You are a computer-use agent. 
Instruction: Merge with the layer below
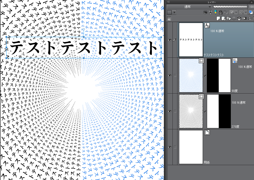(x=239, y=19)
